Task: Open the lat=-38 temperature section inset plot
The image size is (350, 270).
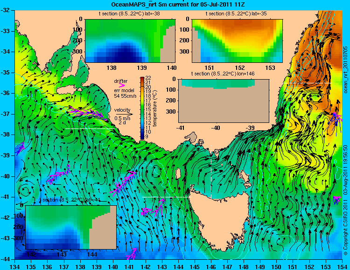Action: point(130,41)
